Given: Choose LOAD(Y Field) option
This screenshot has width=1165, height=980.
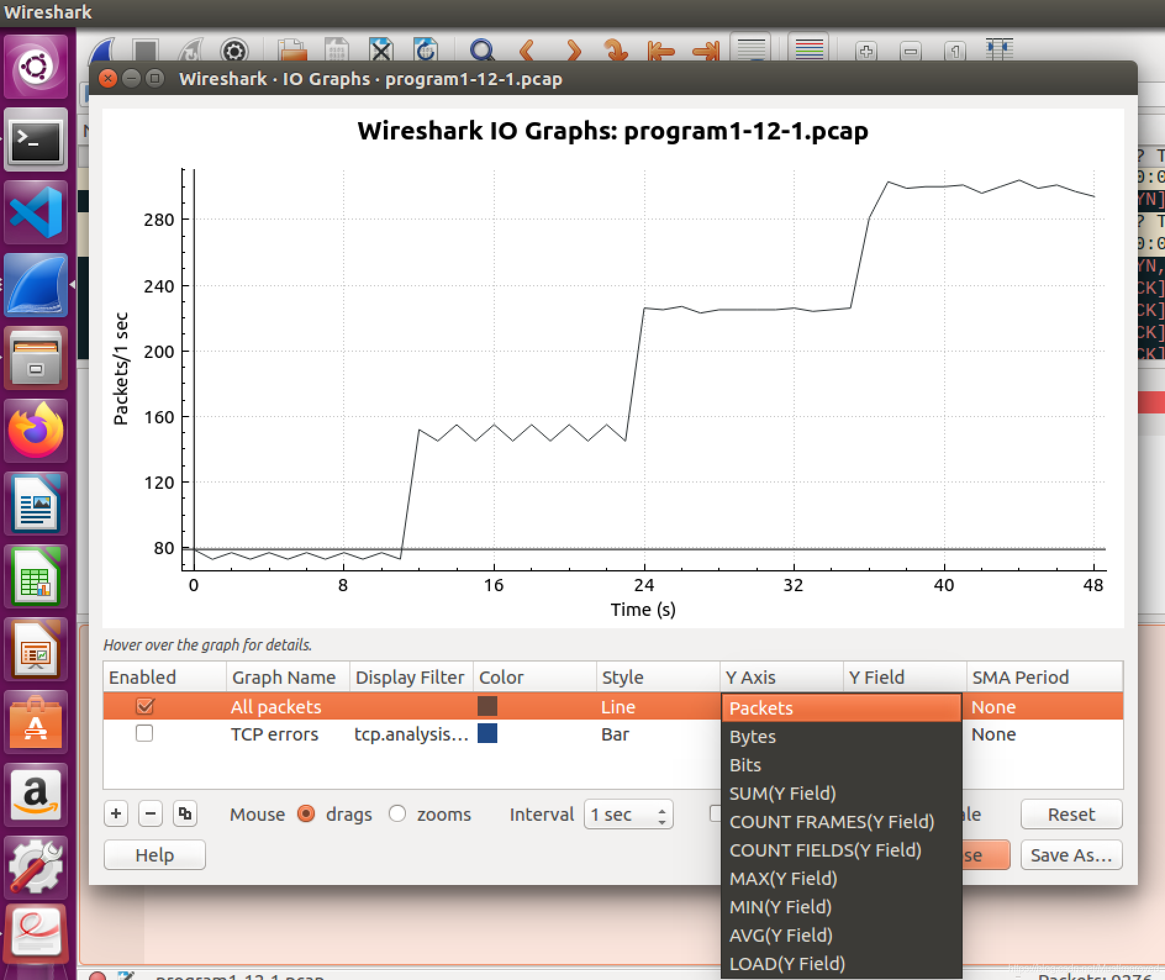Looking at the screenshot, I should click(841, 963).
